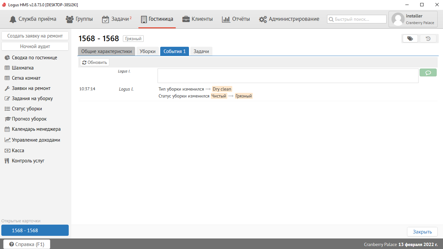Click the comment text box

288,76
